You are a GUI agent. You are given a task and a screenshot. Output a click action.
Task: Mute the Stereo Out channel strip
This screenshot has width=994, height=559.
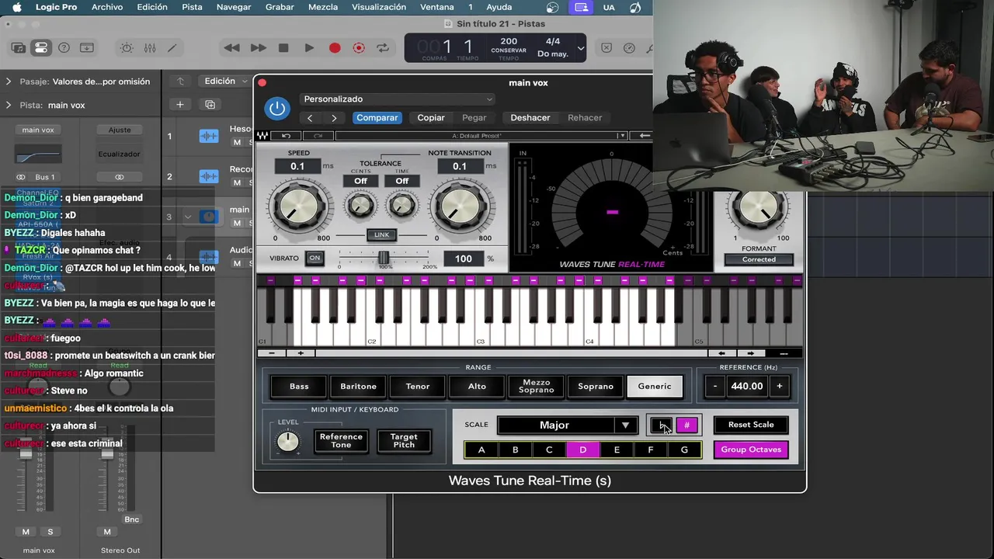[x=107, y=532]
